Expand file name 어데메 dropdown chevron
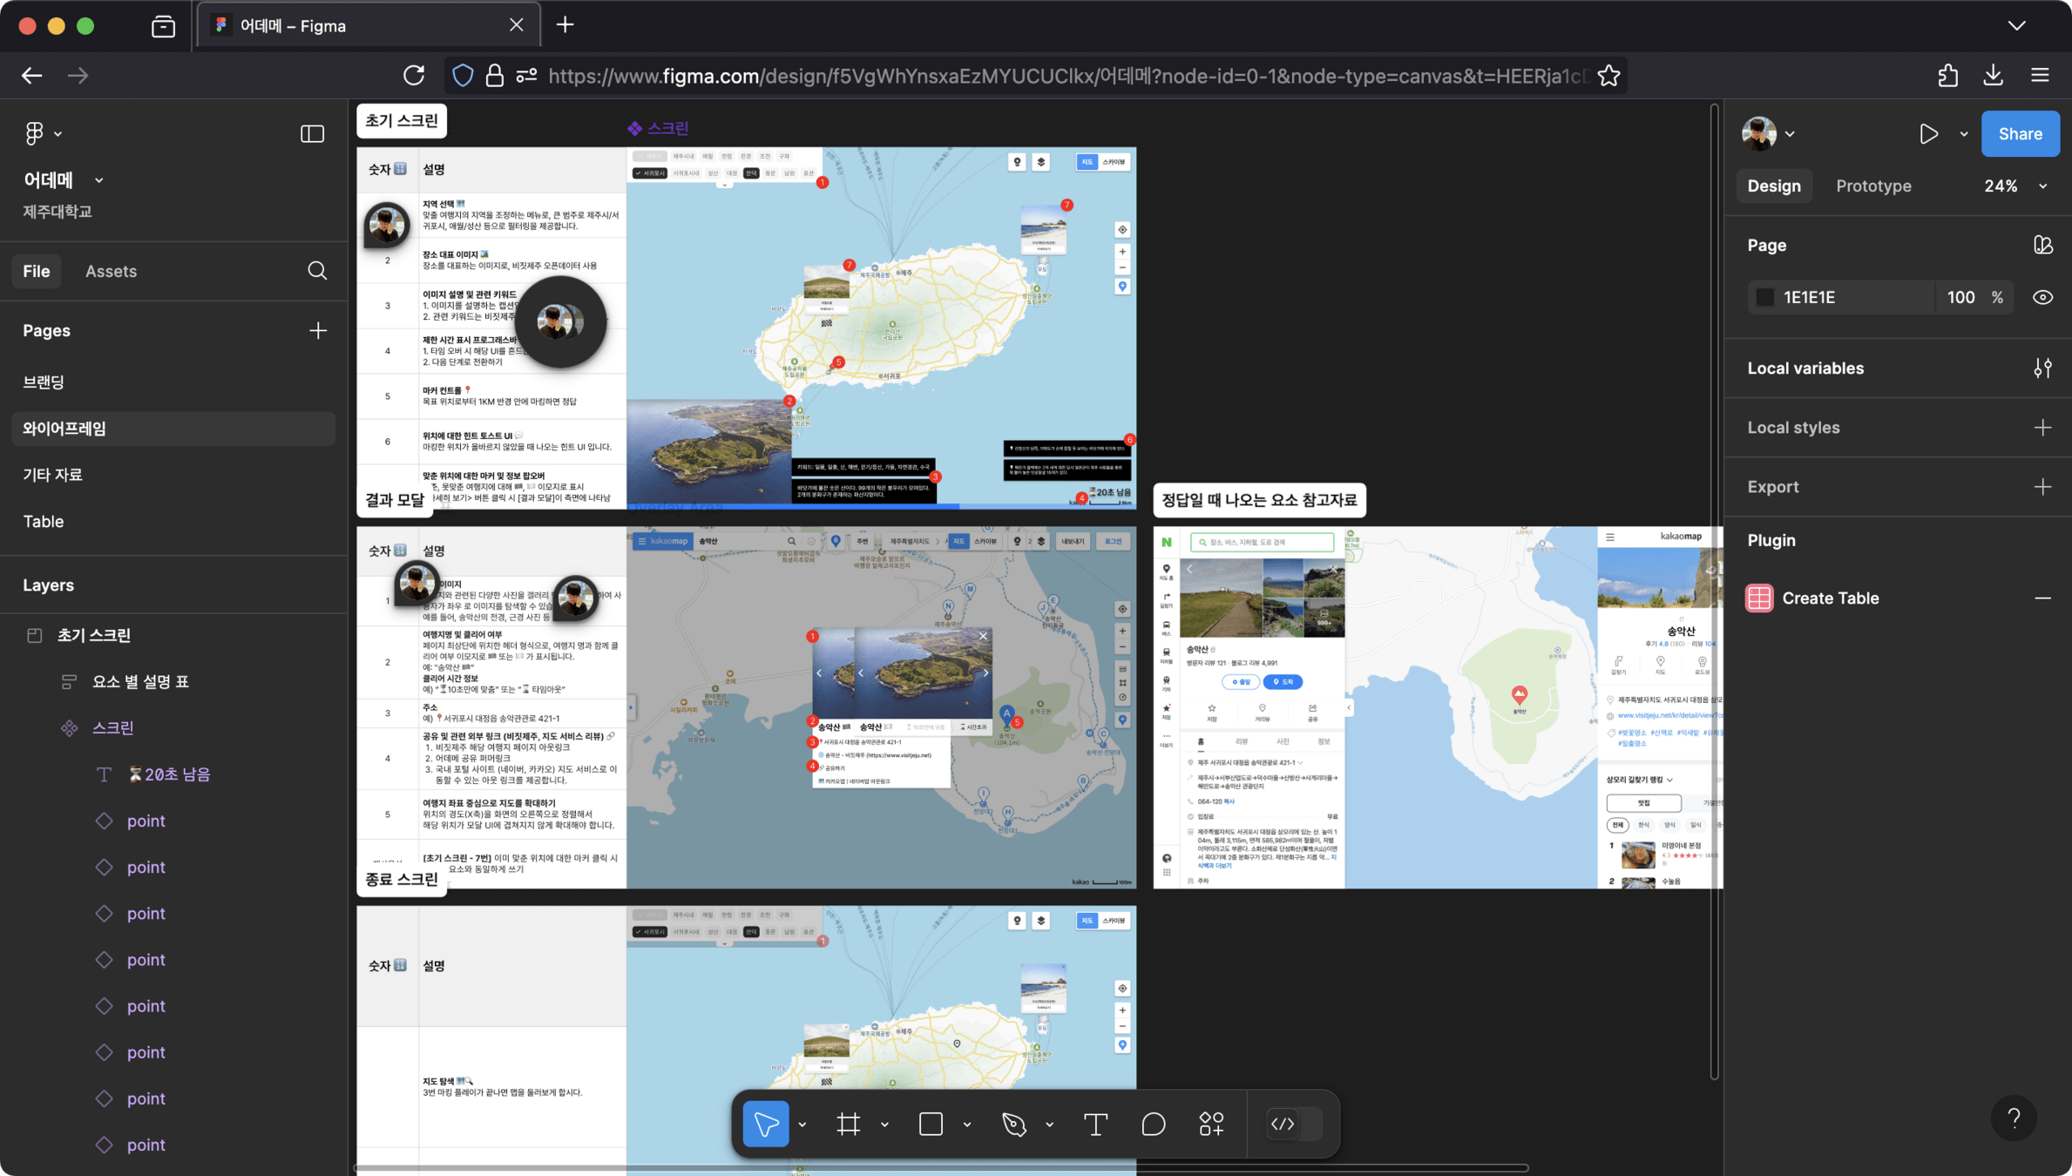The image size is (2072, 1176). click(x=98, y=180)
